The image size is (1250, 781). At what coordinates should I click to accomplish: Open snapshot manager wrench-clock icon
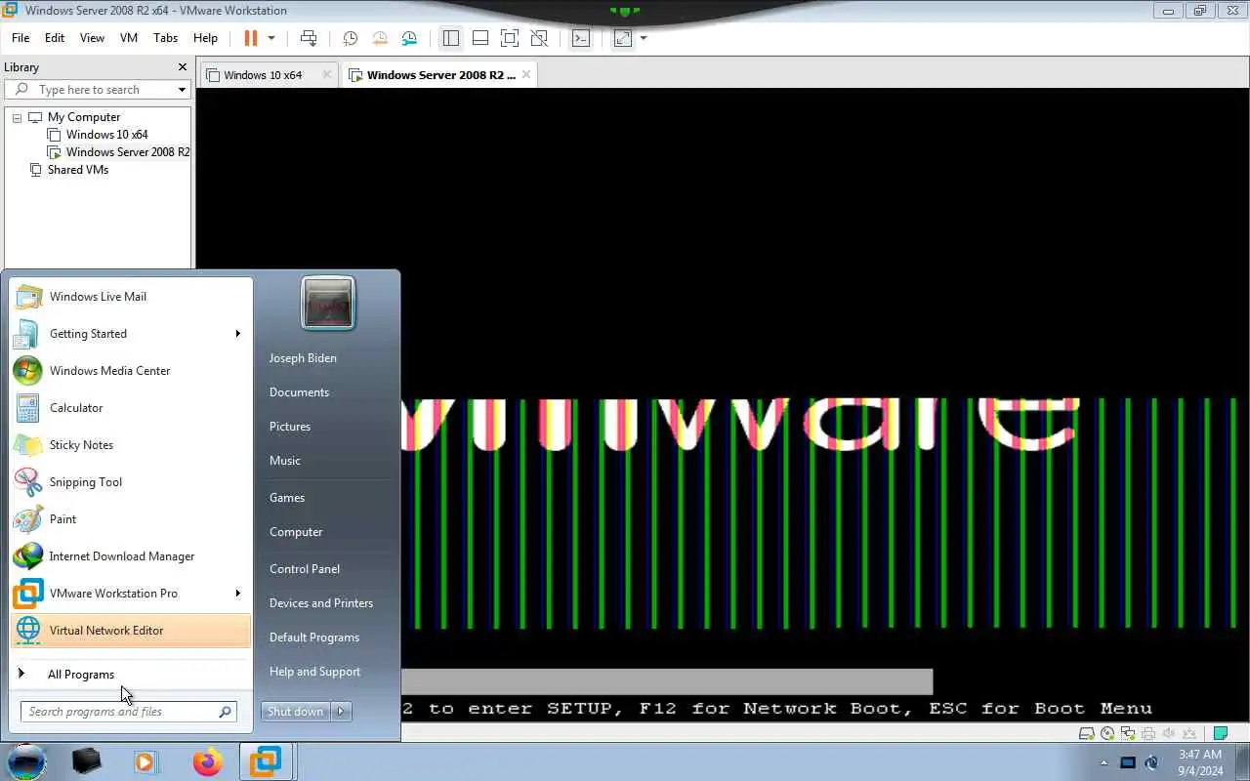pos(409,38)
